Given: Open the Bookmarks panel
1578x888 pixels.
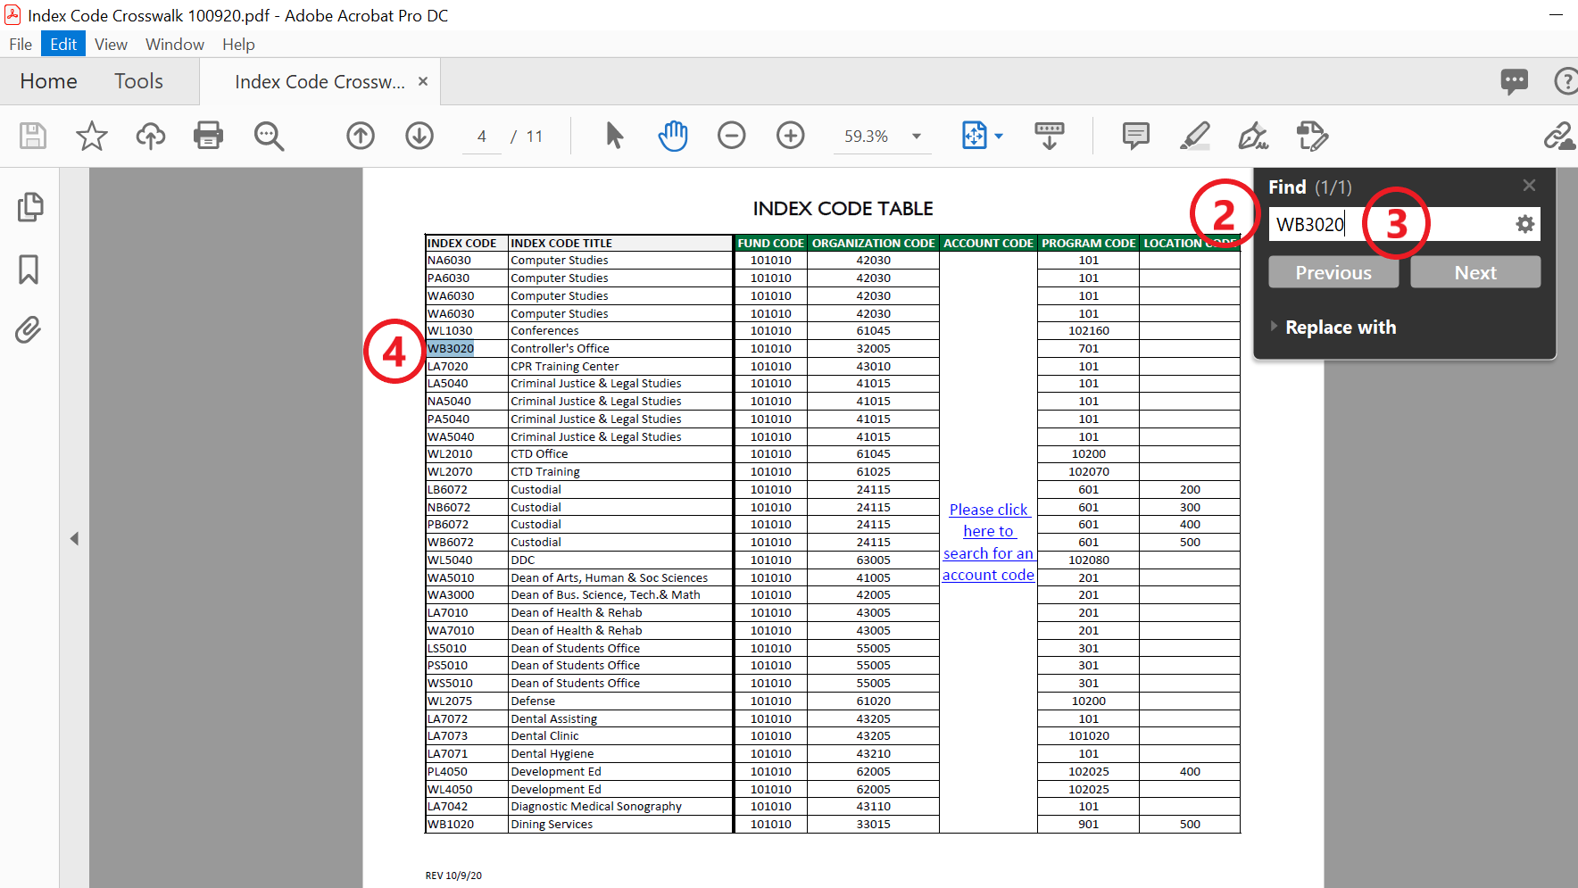Looking at the screenshot, I should click(29, 269).
